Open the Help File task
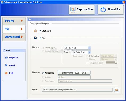 [x=14, y=58]
